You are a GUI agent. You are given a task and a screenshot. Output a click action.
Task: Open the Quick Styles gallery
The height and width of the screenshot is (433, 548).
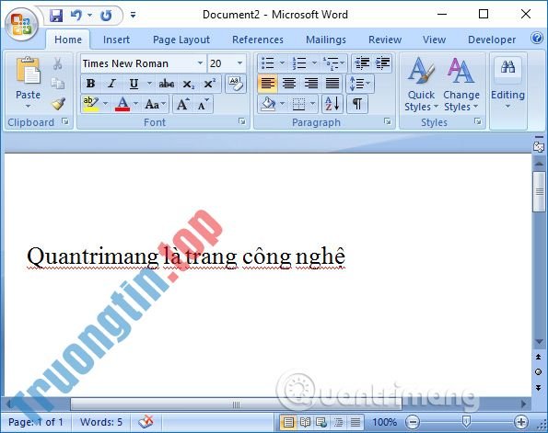(421, 84)
